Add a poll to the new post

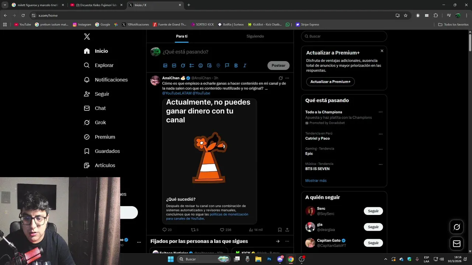(192, 66)
